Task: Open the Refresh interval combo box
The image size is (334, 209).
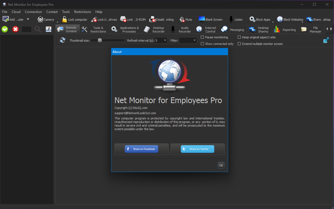Action: (x=161, y=41)
